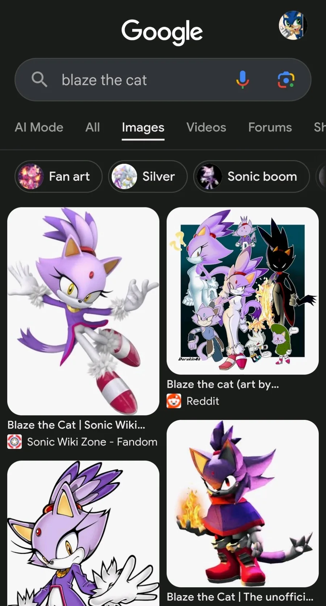
Task: Open 'Blaze the Cat | Sonic Wiki...' link
Action: click(76, 425)
